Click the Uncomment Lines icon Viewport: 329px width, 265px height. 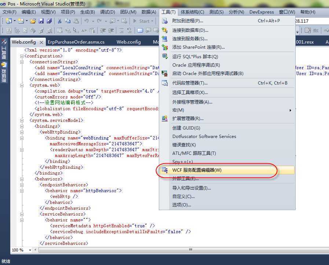[x=129, y=30]
